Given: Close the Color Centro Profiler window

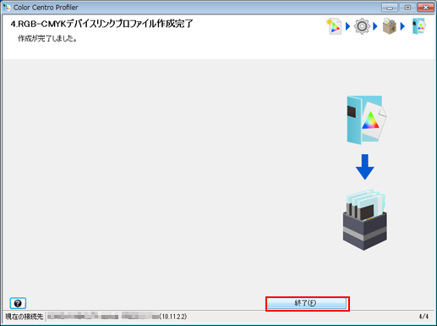Looking at the screenshot, I should point(425,8).
